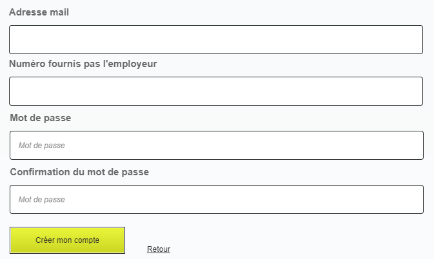Follow the Retour link
Viewport: 434px width, 259px height.
point(159,249)
